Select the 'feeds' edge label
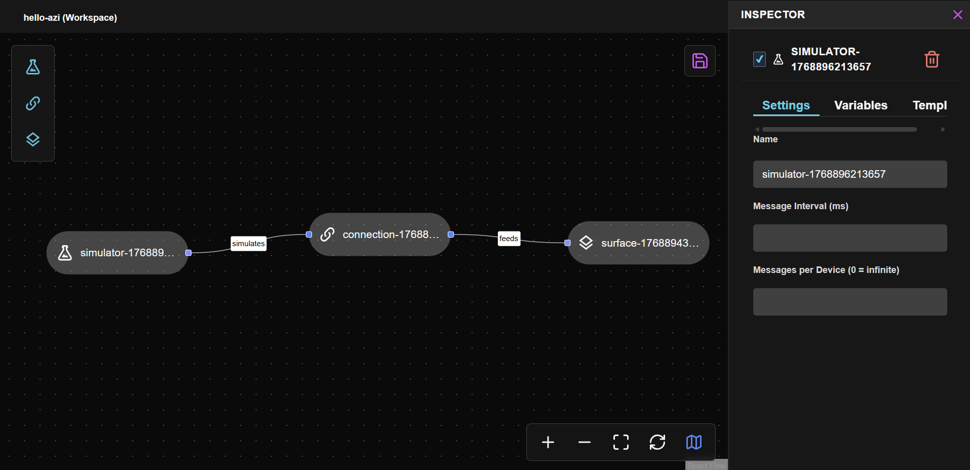Viewport: 970px width, 470px height. (x=509, y=239)
